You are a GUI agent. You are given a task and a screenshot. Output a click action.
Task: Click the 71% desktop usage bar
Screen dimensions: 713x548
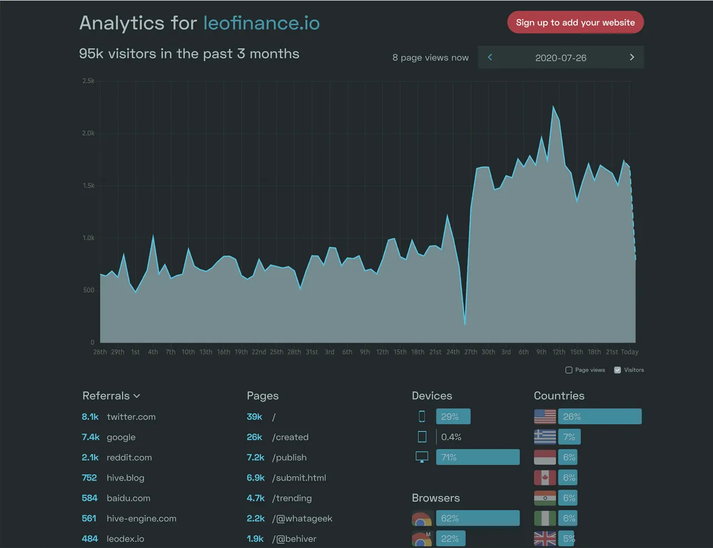coord(478,457)
